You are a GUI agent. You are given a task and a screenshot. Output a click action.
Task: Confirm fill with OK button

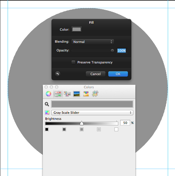[118, 74]
